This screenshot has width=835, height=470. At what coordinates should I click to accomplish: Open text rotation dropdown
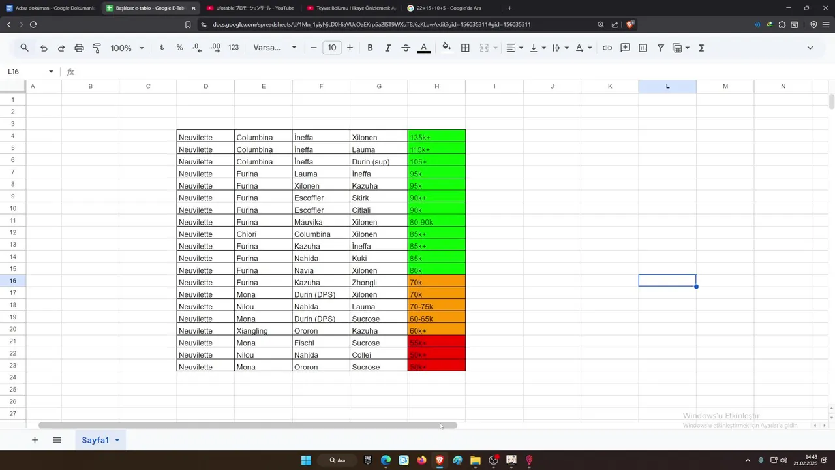pos(583,48)
